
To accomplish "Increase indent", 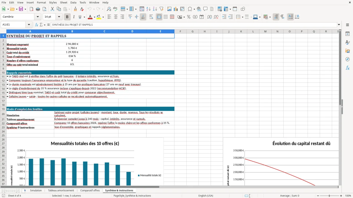I will tap(224, 17).
